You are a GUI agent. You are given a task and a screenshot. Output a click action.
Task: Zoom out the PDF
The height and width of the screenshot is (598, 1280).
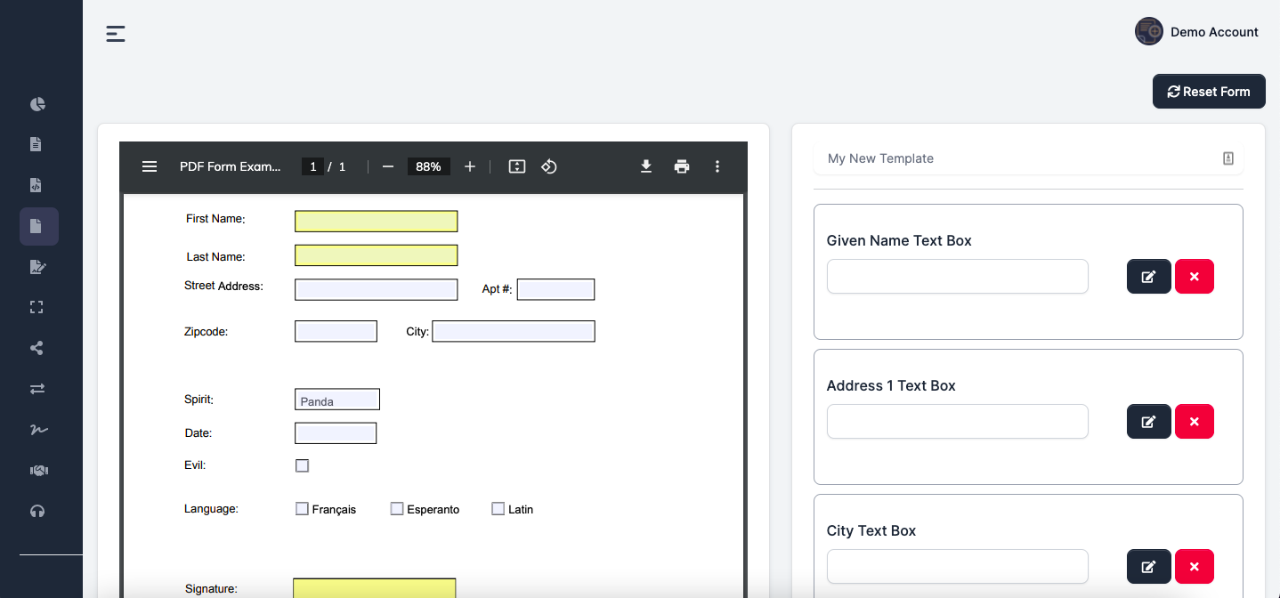point(388,166)
